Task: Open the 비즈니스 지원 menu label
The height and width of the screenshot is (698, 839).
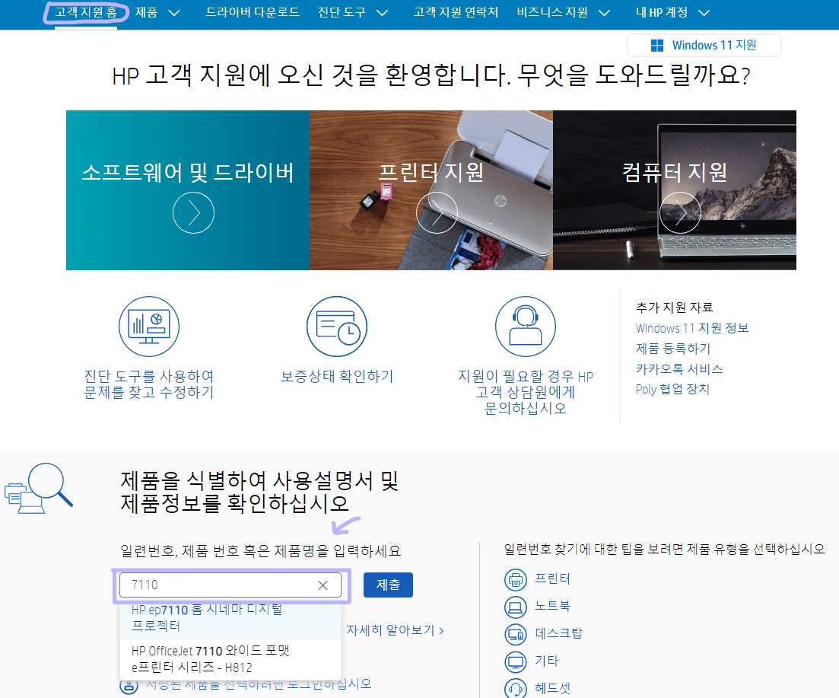Action: pyautogui.click(x=552, y=12)
